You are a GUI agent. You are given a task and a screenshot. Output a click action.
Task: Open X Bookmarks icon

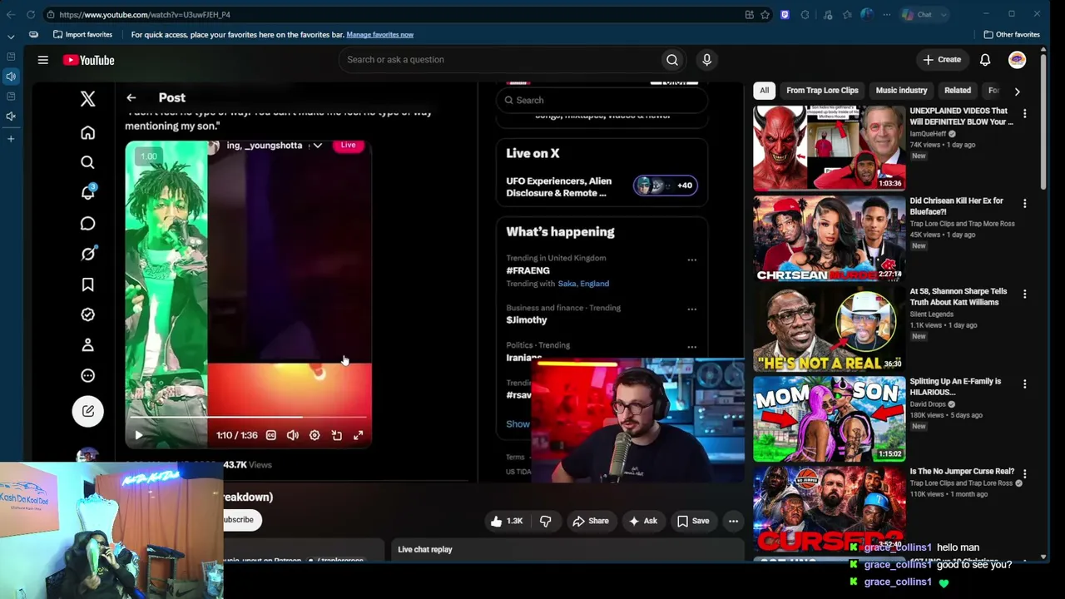87,285
